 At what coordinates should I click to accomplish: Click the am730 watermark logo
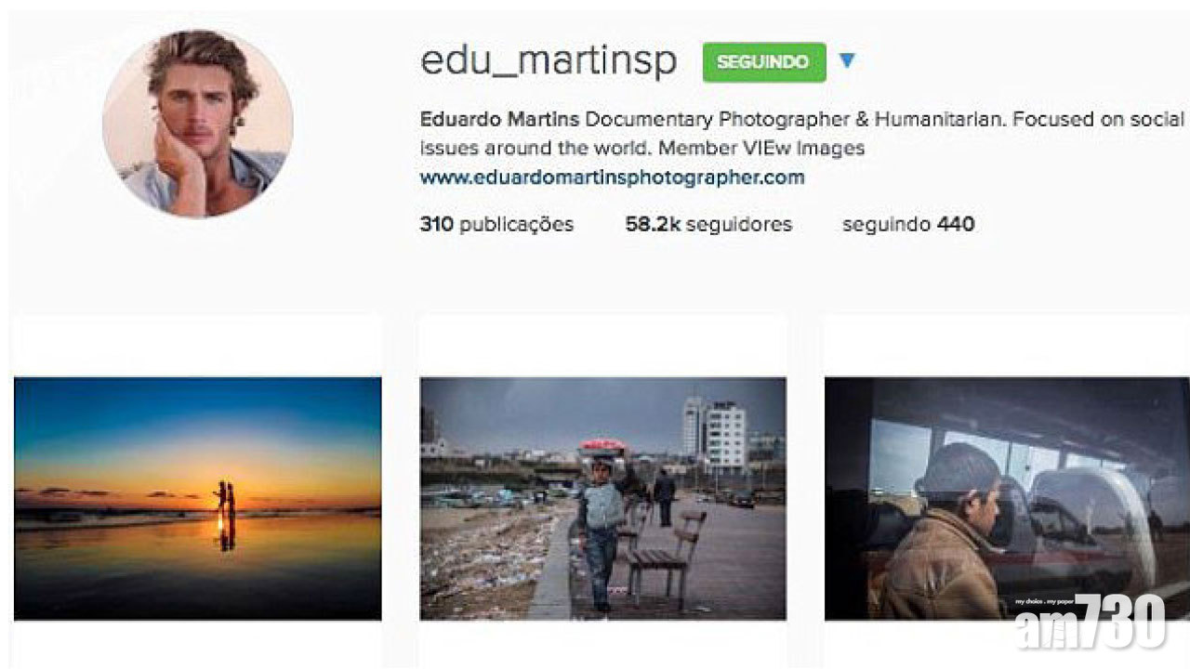[x=1090, y=623]
